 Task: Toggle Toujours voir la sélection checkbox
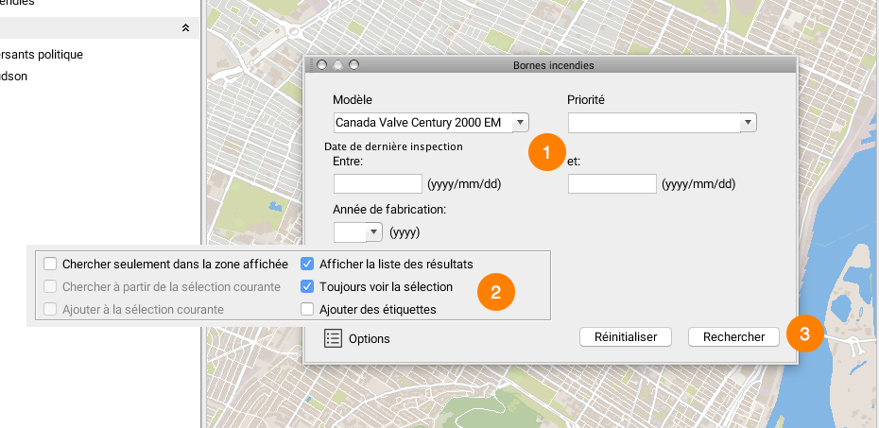click(307, 286)
